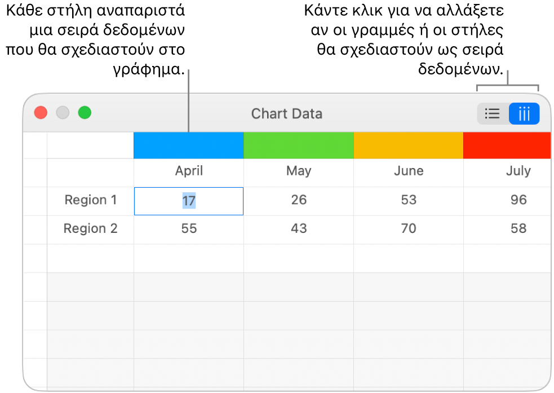This screenshot has height=393, width=554.
Task: Select Region 1 May value 26
Action: click(x=298, y=200)
